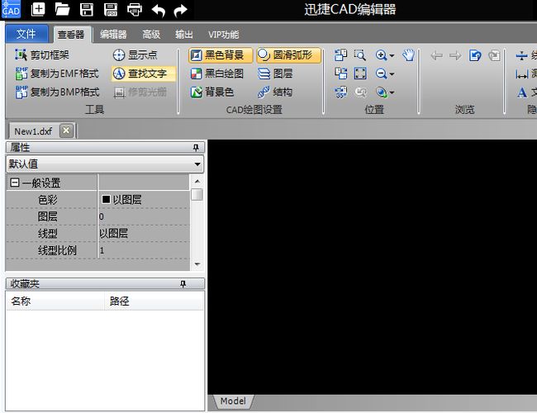This screenshot has width=537, height=413.
Task: Click the rotate 35 degrees icon
Action: click(340, 92)
